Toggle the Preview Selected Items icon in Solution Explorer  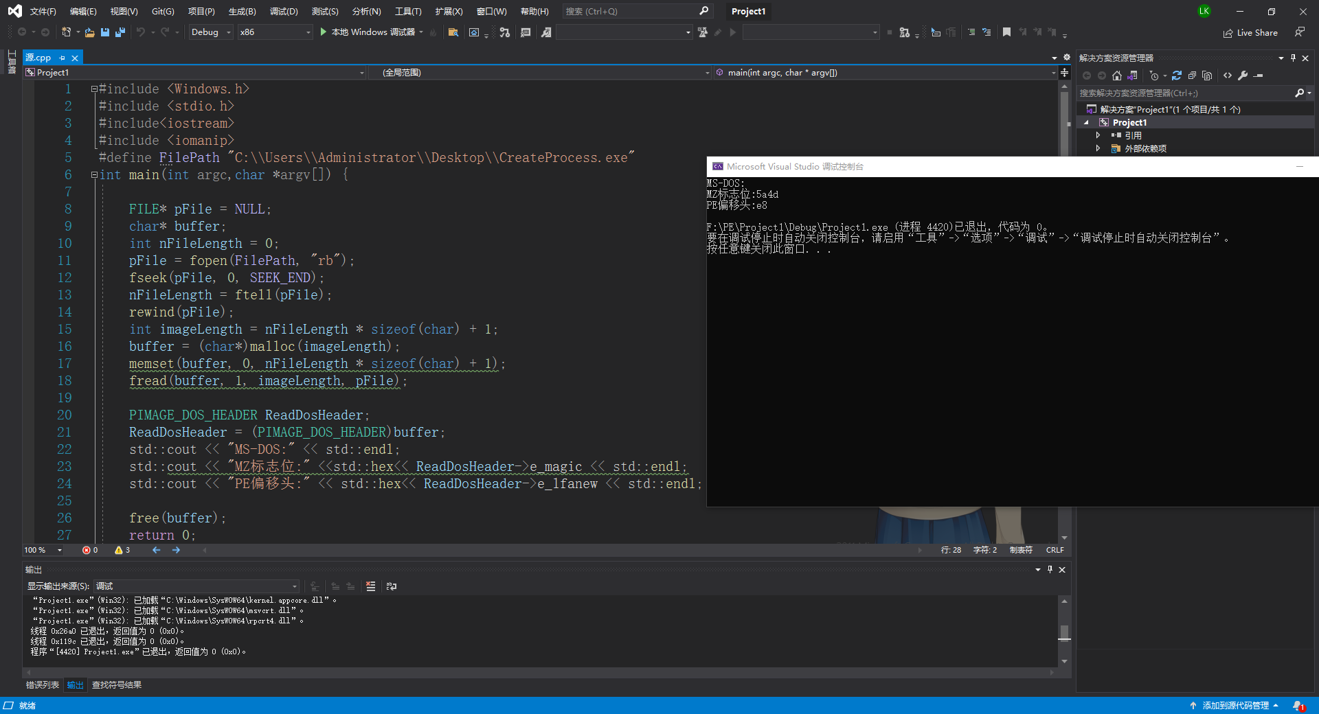tap(1259, 76)
